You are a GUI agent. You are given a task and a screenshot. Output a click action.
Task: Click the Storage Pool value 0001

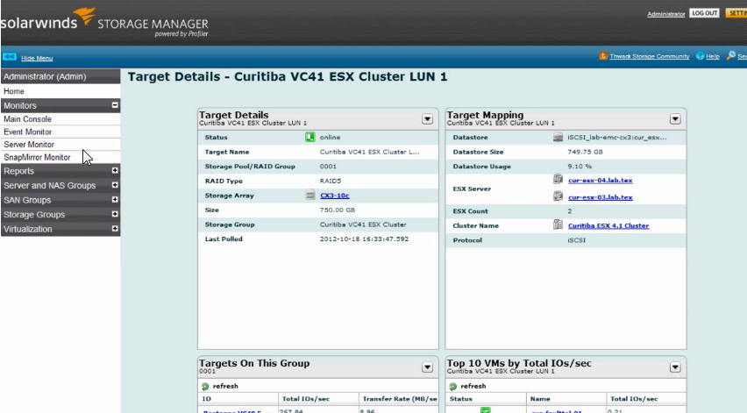328,167
